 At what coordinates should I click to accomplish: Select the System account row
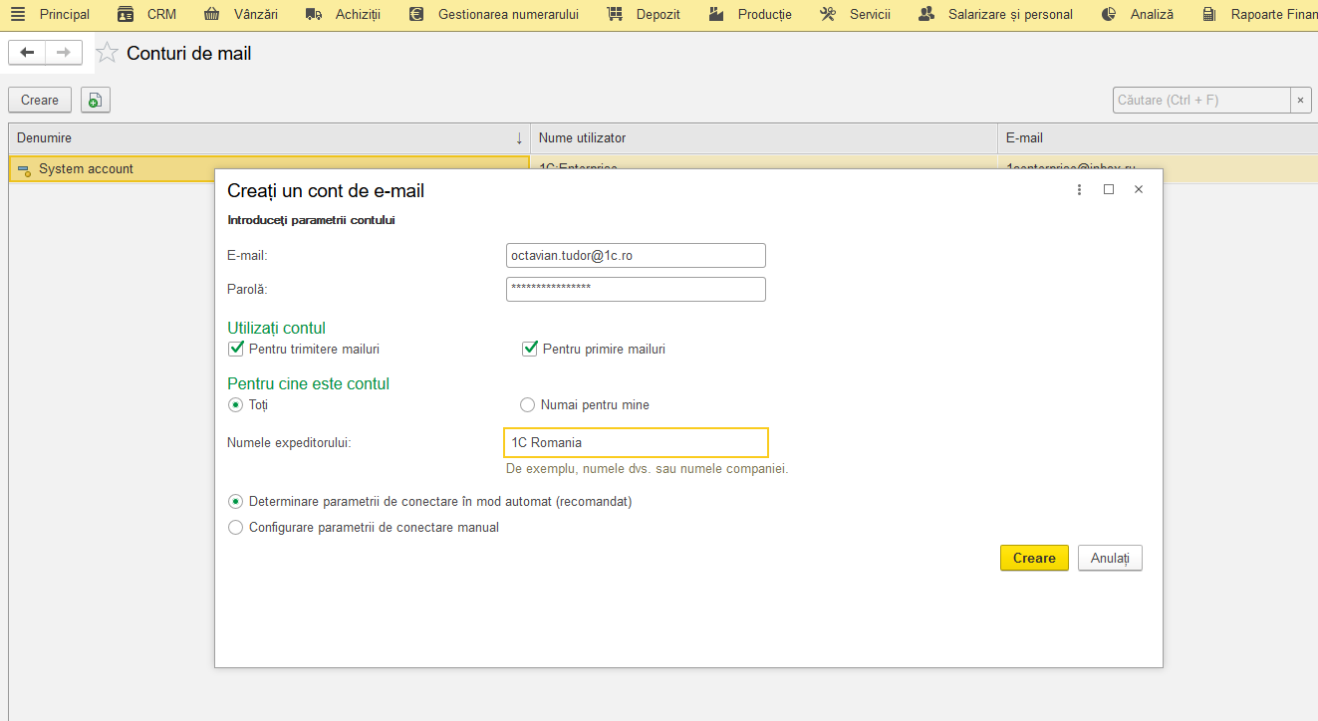[269, 169]
